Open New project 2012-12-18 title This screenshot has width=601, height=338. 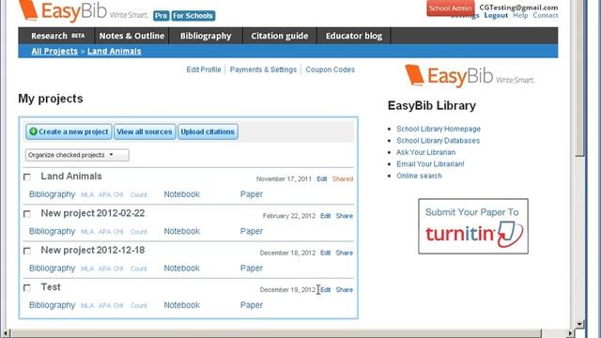coord(93,251)
